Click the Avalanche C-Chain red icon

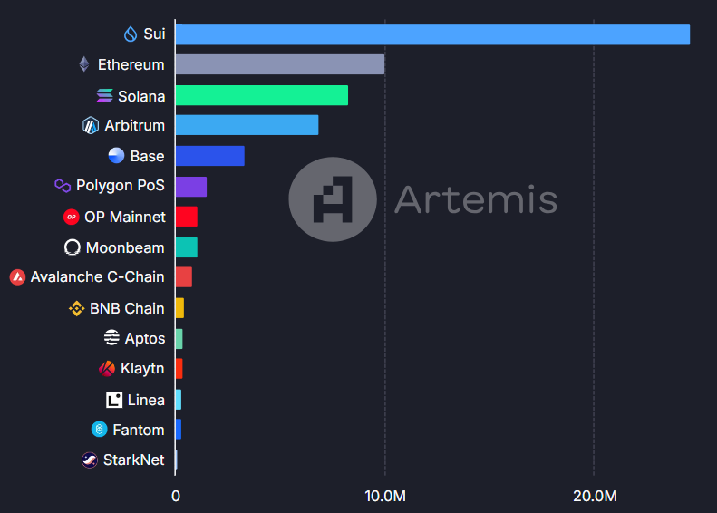[17, 277]
